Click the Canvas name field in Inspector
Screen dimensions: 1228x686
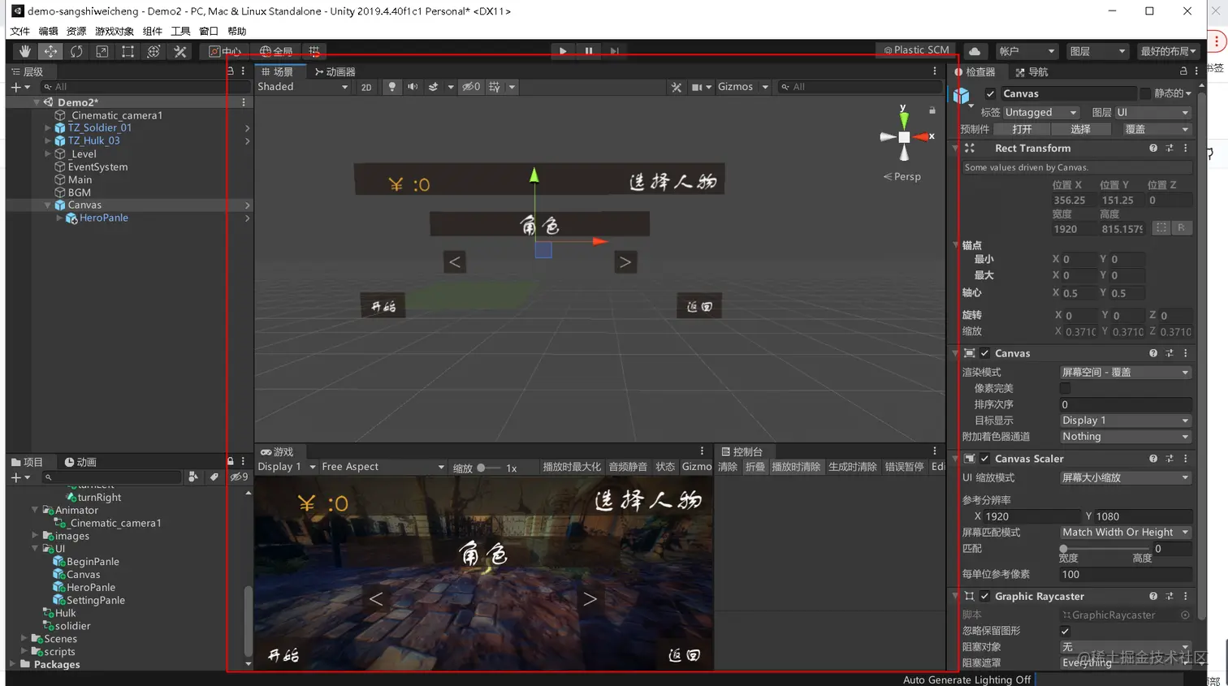click(1067, 93)
